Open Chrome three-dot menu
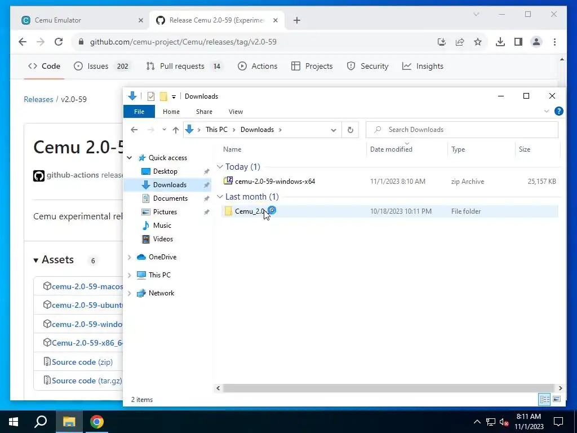Image resolution: width=577 pixels, height=433 pixels. 554,42
